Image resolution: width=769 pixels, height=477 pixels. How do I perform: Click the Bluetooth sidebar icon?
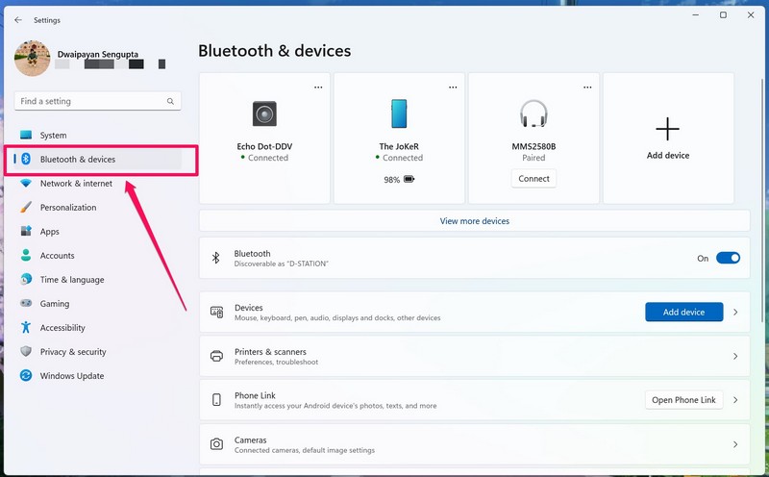pyautogui.click(x=26, y=159)
